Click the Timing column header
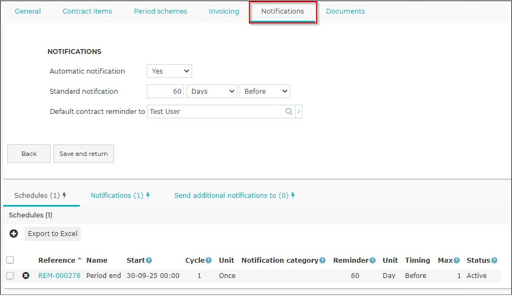 pyautogui.click(x=418, y=261)
